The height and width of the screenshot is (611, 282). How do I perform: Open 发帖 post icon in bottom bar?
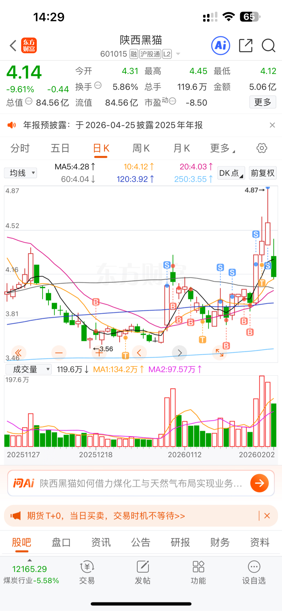(x=142, y=573)
